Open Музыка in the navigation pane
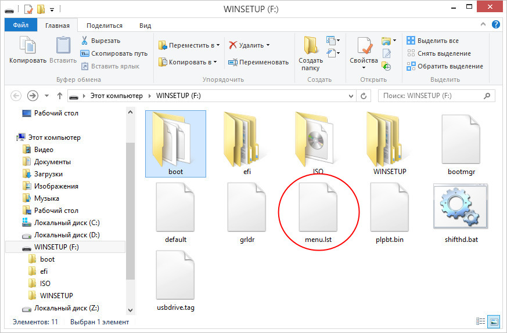 click(x=41, y=198)
